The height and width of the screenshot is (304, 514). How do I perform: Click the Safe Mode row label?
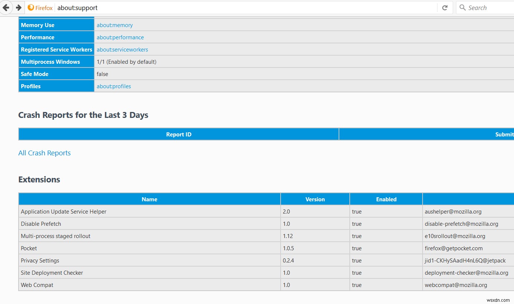pyautogui.click(x=35, y=74)
